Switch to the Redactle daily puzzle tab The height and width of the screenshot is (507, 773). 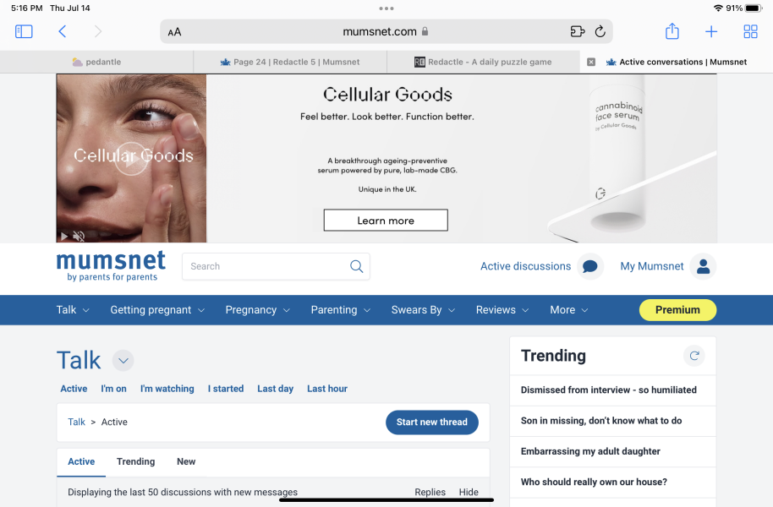pyautogui.click(x=483, y=62)
